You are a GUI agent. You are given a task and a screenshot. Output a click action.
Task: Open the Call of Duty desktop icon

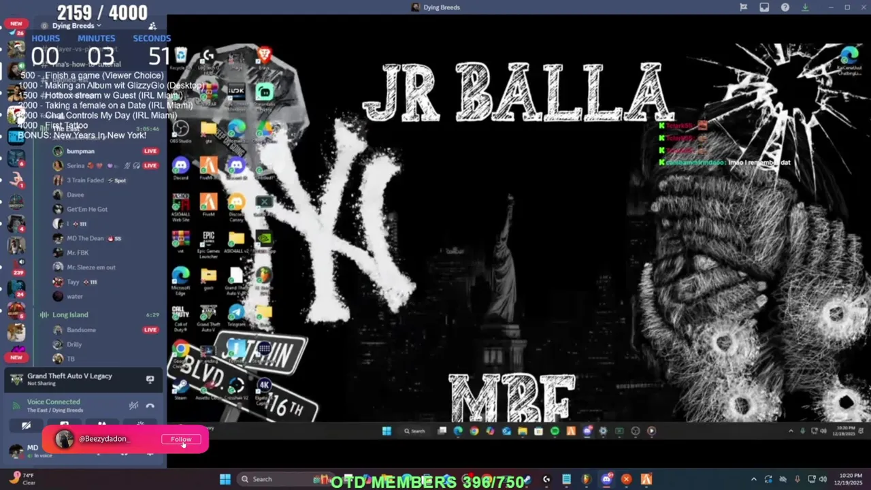tap(180, 317)
